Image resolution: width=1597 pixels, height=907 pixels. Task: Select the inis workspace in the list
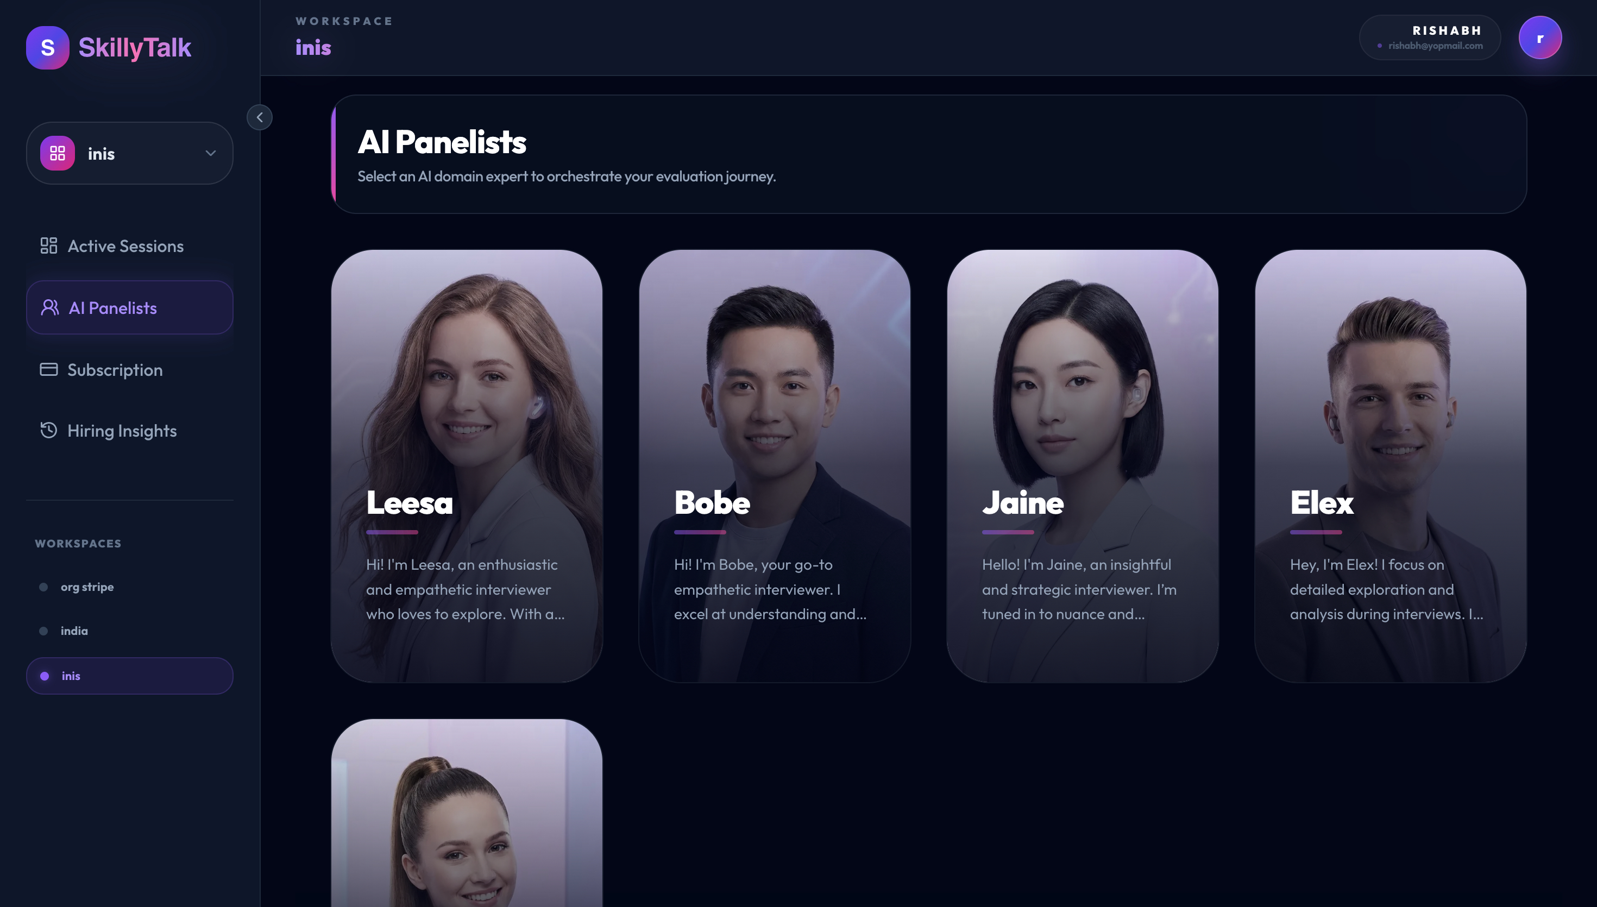click(130, 676)
